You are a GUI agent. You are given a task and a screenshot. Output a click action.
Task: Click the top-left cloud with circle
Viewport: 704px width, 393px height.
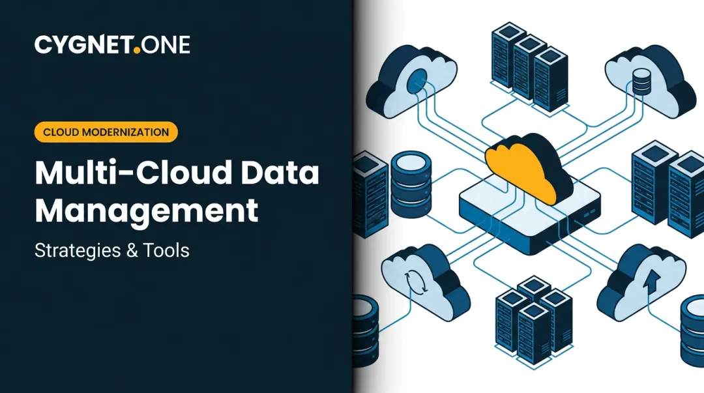412,81
